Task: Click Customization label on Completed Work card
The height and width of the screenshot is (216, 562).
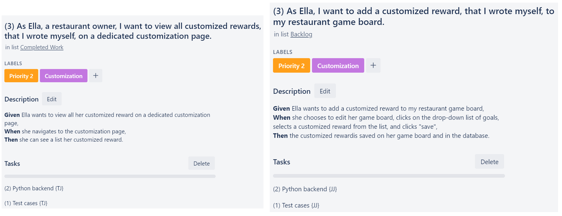Action: pos(64,76)
